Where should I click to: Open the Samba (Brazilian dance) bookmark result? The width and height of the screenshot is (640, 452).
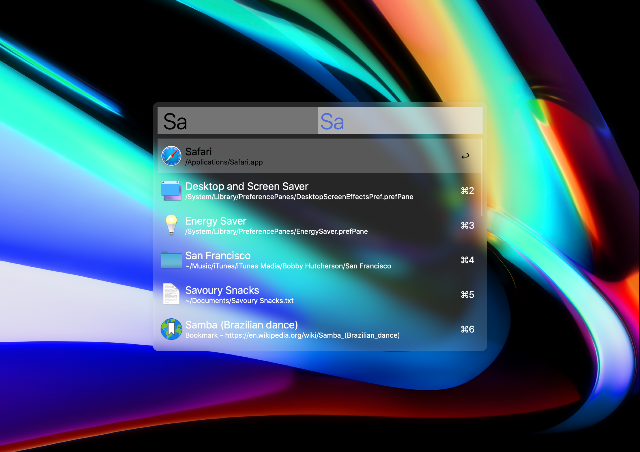(241, 325)
